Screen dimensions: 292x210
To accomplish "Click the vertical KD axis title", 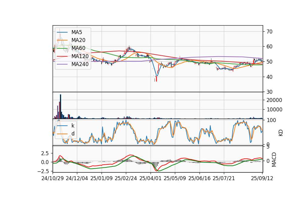I will click(281, 133).
